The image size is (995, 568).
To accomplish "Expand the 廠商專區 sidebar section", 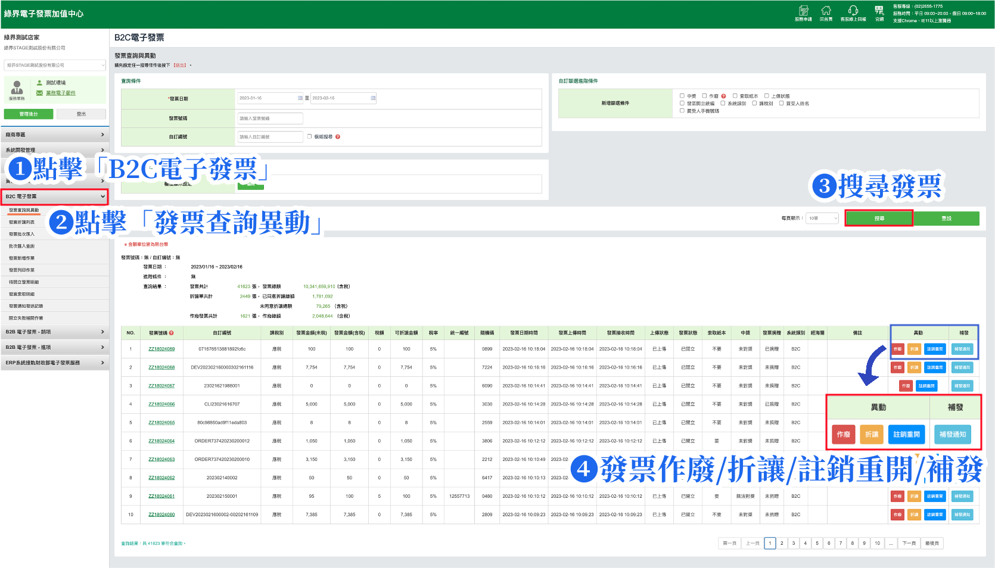I will click(55, 135).
